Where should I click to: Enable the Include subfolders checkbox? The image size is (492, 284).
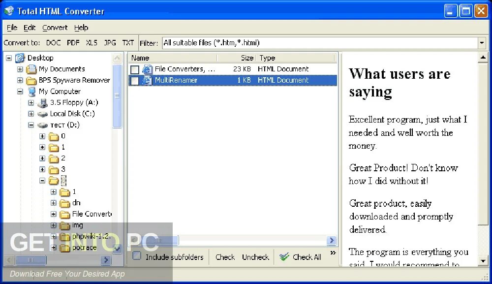point(137,256)
